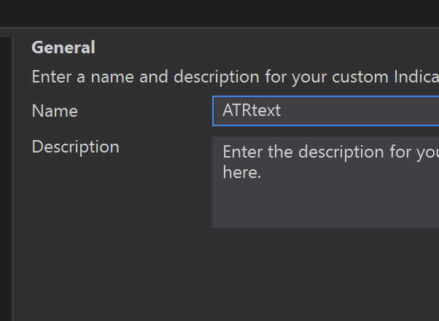
Task: Click empty space right of ATRtext
Action: (x=365, y=111)
